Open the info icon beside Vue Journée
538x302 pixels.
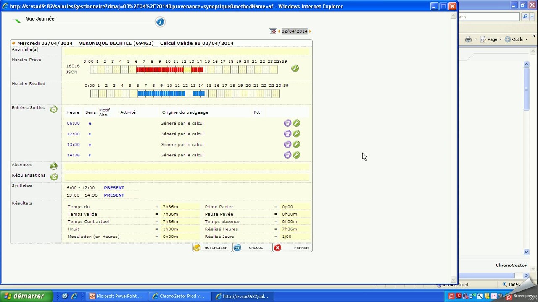(x=160, y=22)
